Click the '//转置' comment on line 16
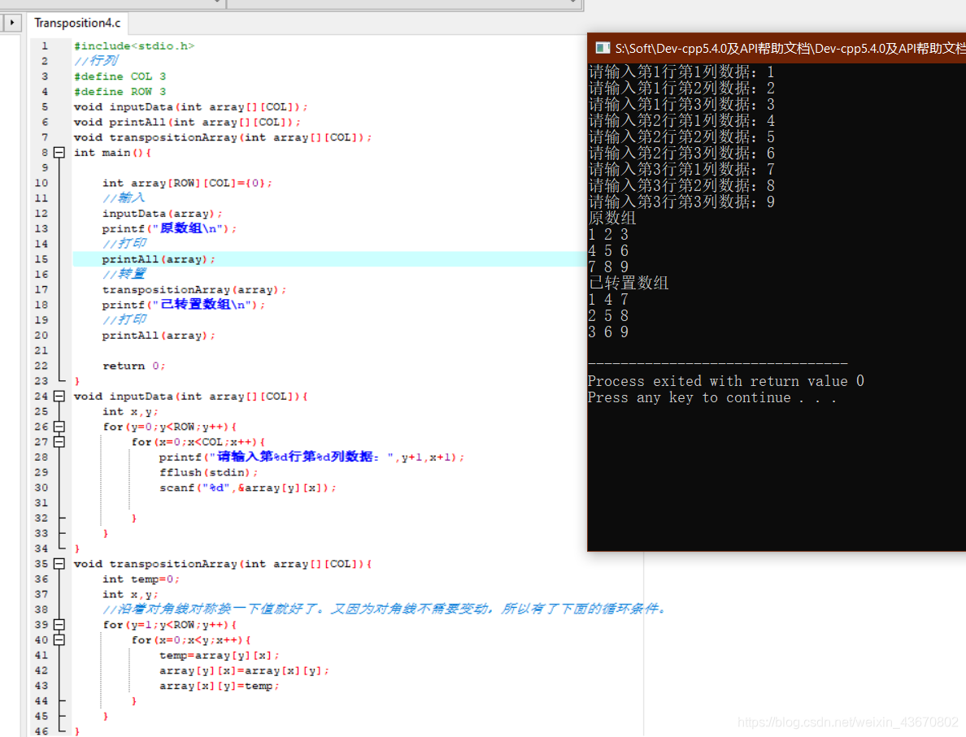 pos(124,274)
